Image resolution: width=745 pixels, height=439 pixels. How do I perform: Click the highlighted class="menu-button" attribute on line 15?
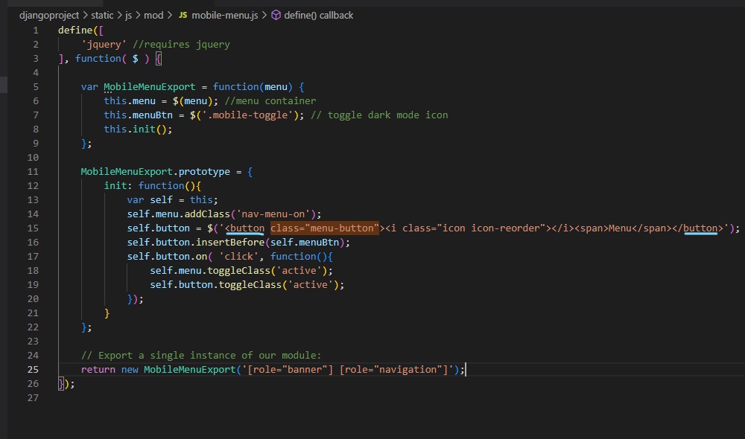(x=326, y=228)
